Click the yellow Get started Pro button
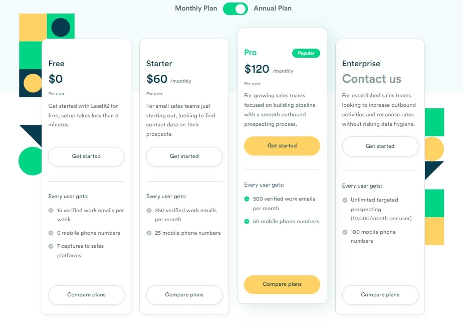 tap(282, 145)
